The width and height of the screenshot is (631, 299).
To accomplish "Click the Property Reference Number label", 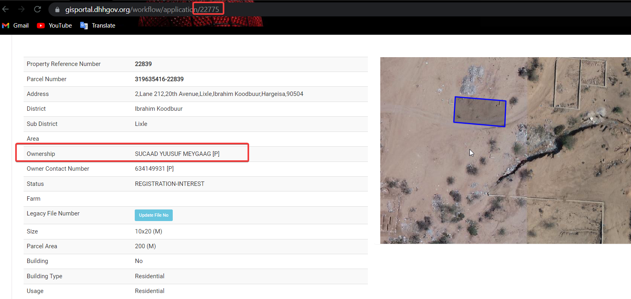I will (x=64, y=64).
